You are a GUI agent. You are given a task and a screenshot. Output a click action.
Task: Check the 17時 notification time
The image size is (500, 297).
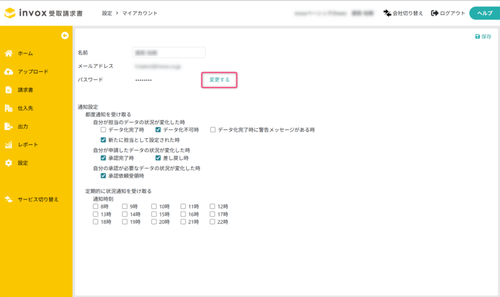point(212,214)
